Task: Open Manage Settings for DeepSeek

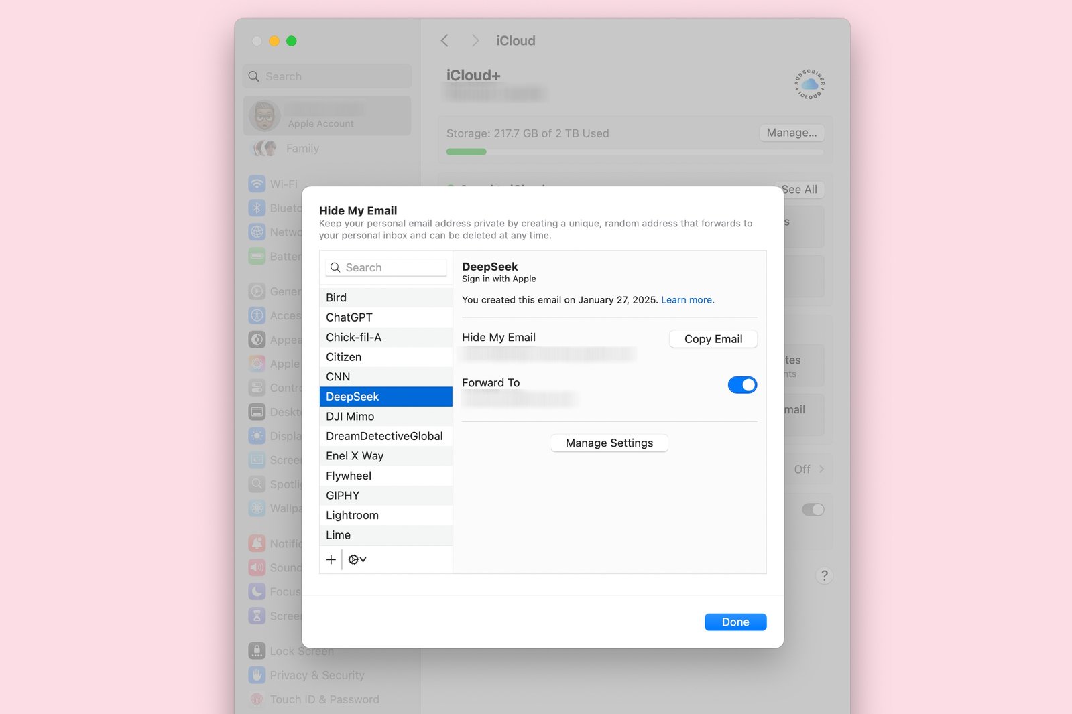Action: click(609, 443)
